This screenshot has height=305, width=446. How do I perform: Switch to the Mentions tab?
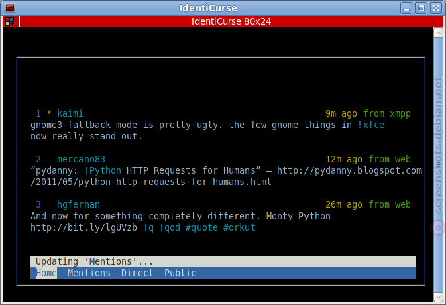[89, 273]
